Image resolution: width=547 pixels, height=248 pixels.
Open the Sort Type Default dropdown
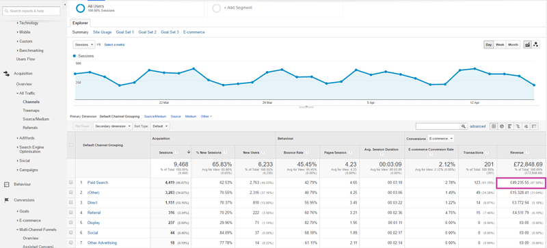[x=160, y=126]
